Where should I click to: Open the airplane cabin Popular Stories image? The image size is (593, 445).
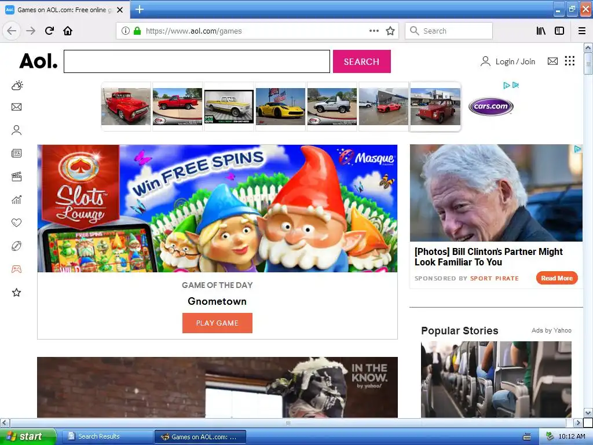coord(496,379)
